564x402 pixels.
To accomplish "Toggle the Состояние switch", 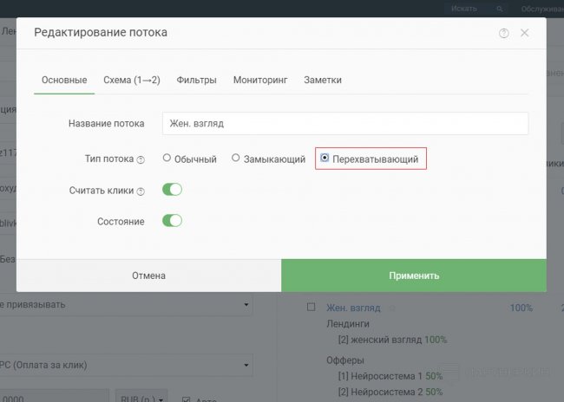I will pyautogui.click(x=172, y=221).
